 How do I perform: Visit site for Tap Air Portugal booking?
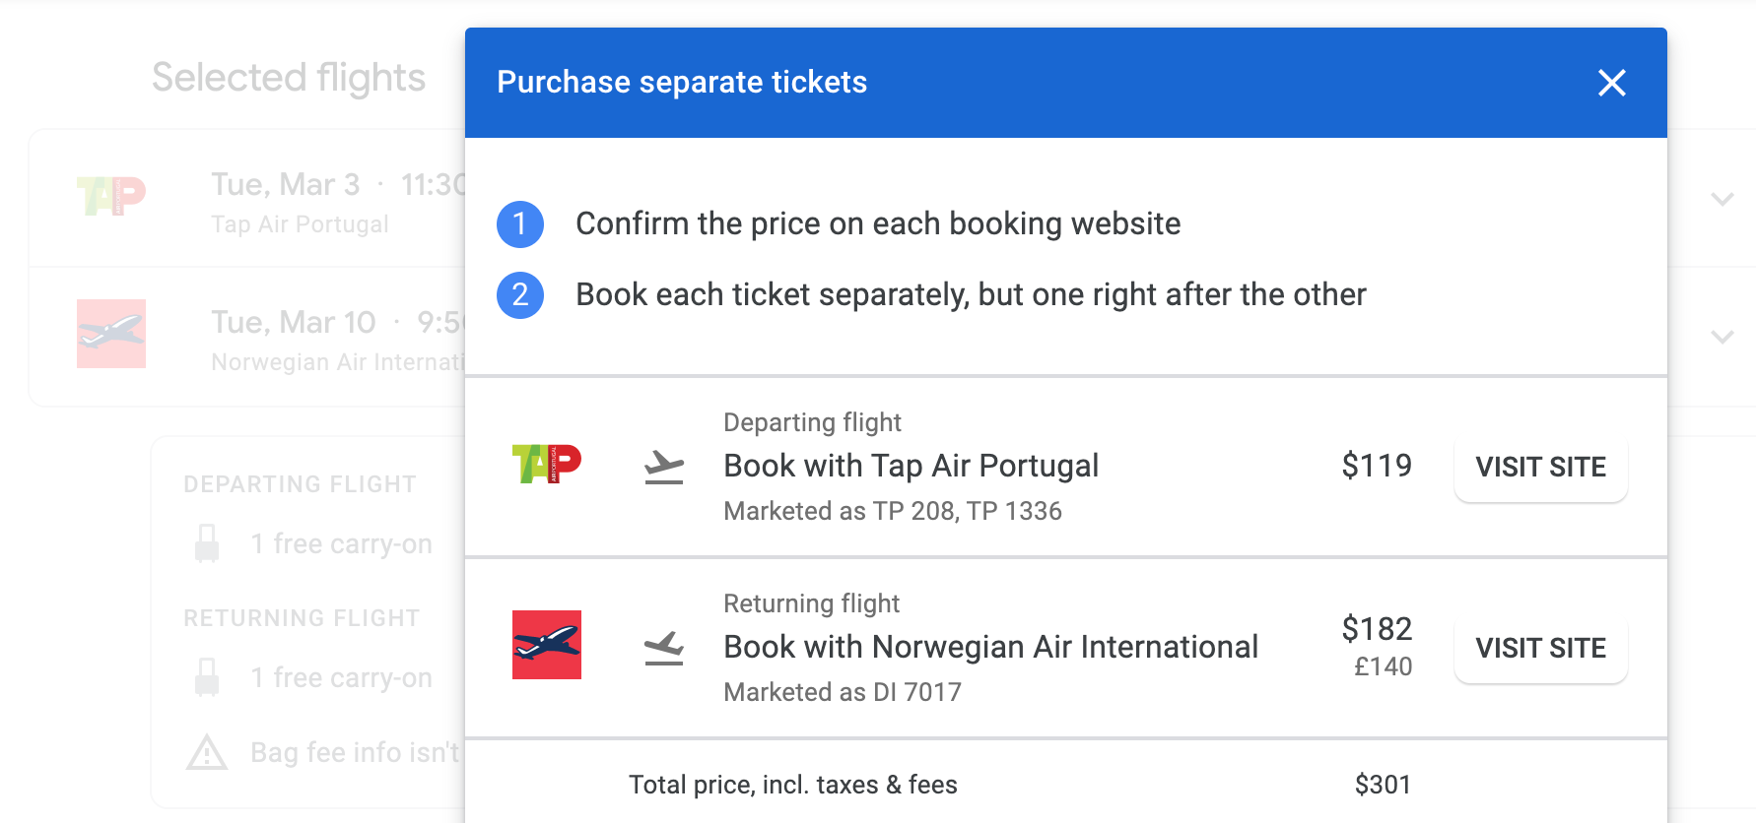[1540, 467]
